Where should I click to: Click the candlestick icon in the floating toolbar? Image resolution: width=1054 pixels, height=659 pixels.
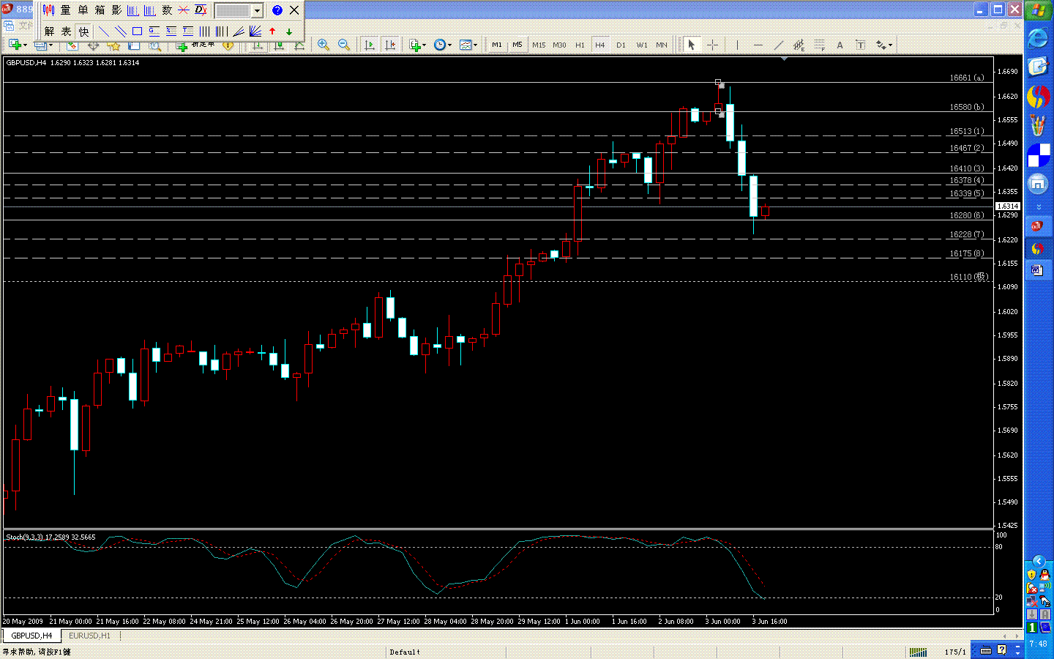pyautogui.click(x=49, y=10)
